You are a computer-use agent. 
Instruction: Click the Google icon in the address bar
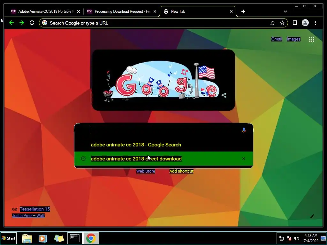[45, 23]
